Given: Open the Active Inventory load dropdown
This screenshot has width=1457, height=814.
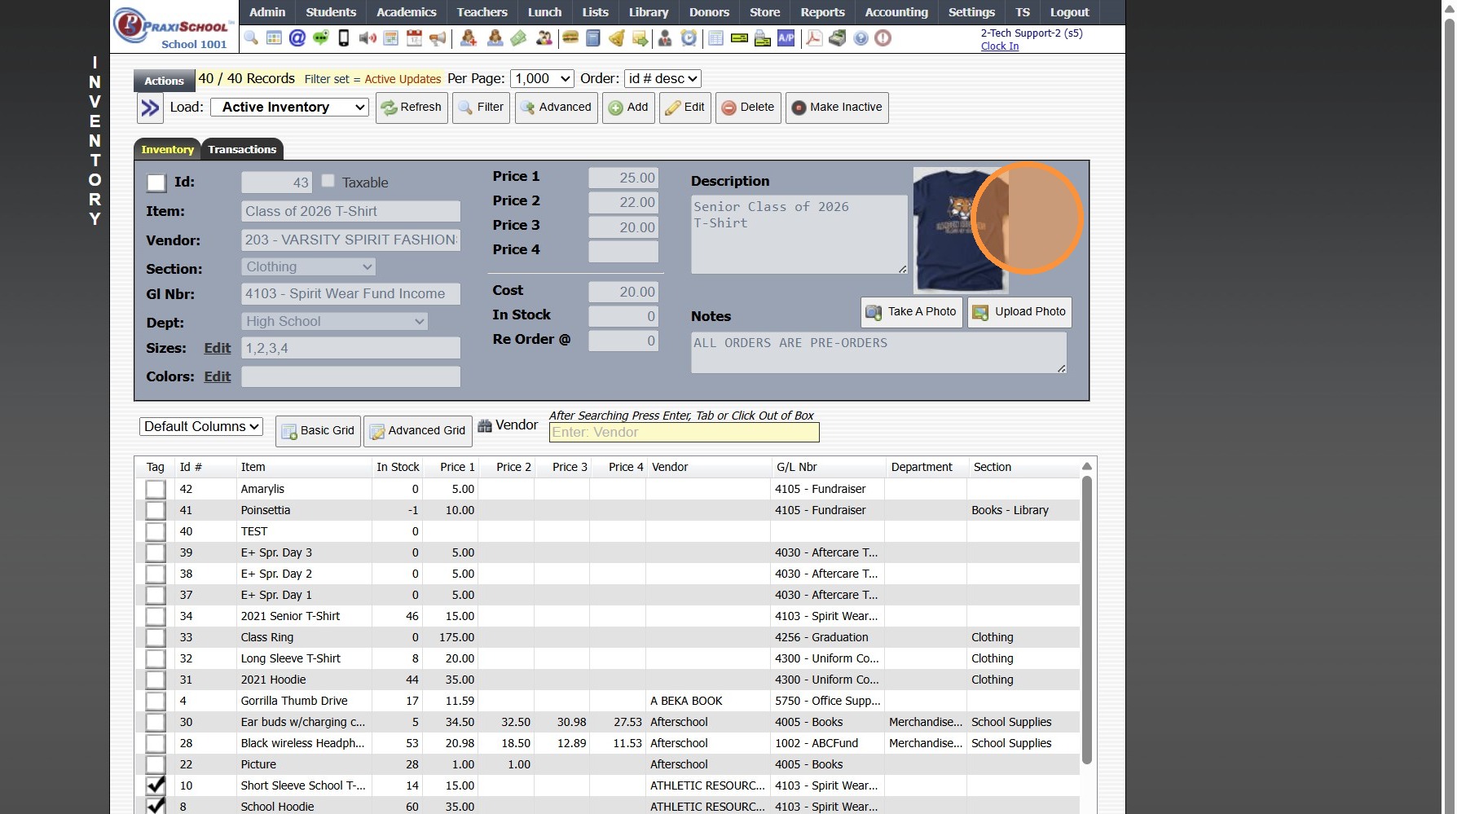Looking at the screenshot, I should point(289,108).
